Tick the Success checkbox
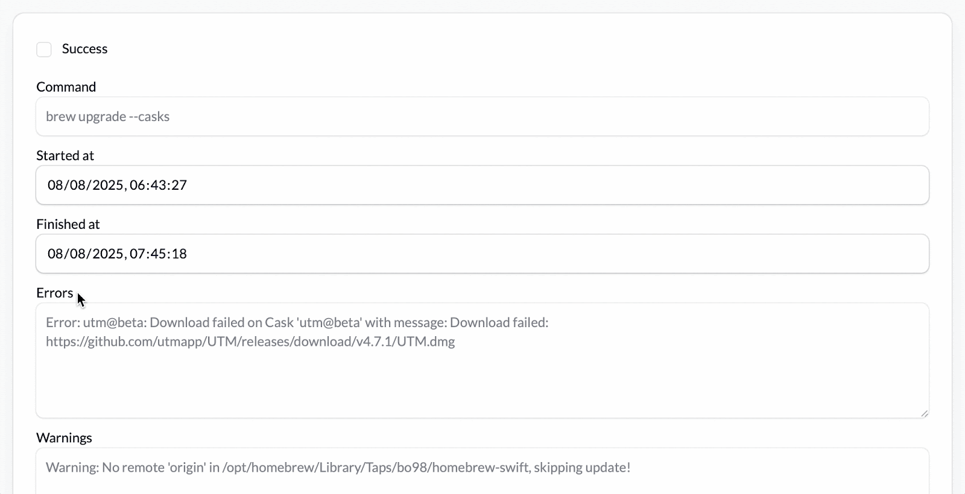This screenshot has width=965, height=494. point(44,49)
